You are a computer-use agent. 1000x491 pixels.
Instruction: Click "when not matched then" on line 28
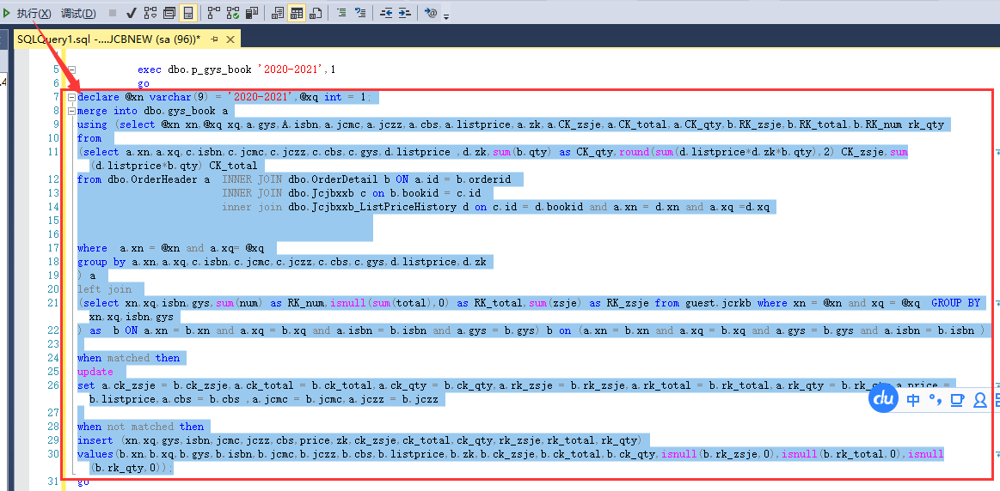(x=140, y=427)
